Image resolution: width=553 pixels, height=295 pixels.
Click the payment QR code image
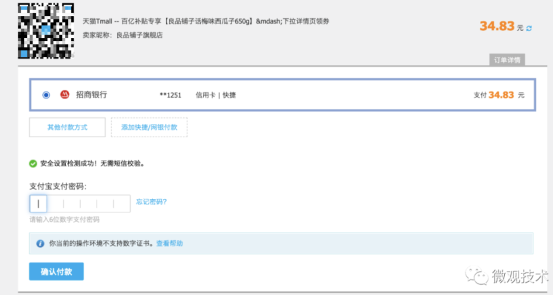pyautogui.click(x=46, y=31)
